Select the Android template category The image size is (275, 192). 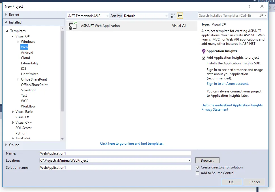[27, 52]
